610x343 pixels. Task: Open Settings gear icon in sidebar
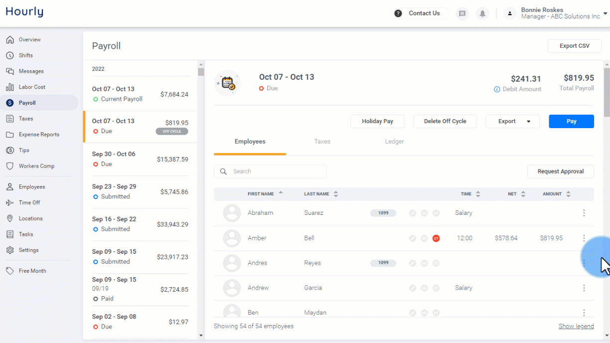(x=10, y=250)
